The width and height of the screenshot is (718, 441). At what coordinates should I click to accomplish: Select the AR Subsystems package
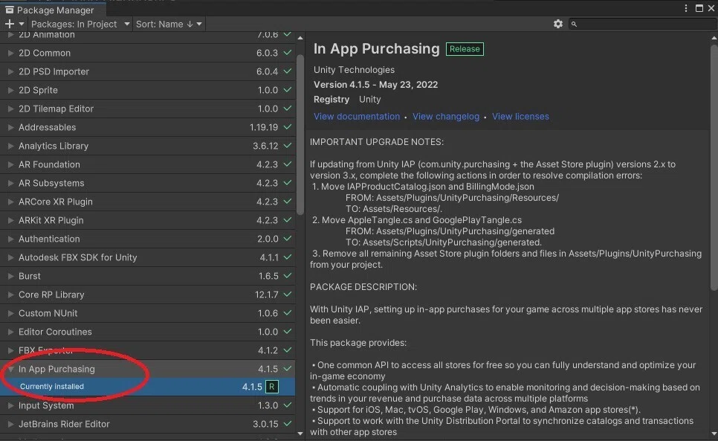click(x=147, y=183)
